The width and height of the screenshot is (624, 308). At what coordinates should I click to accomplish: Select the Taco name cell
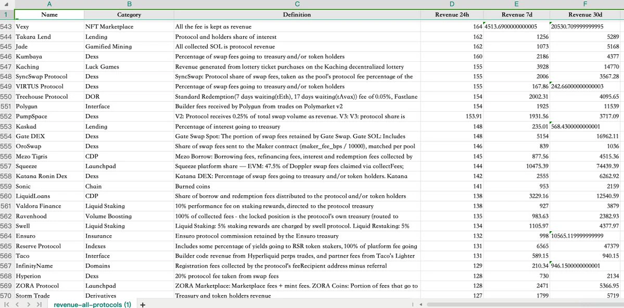click(x=49, y=256)
